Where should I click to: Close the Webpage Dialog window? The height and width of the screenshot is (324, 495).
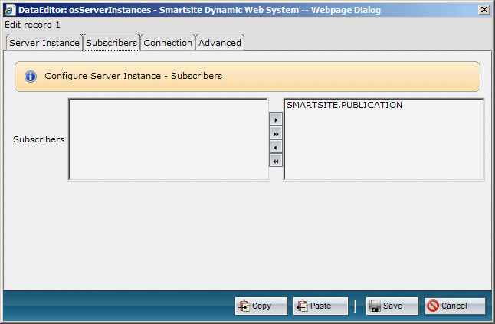click(484, 10)
